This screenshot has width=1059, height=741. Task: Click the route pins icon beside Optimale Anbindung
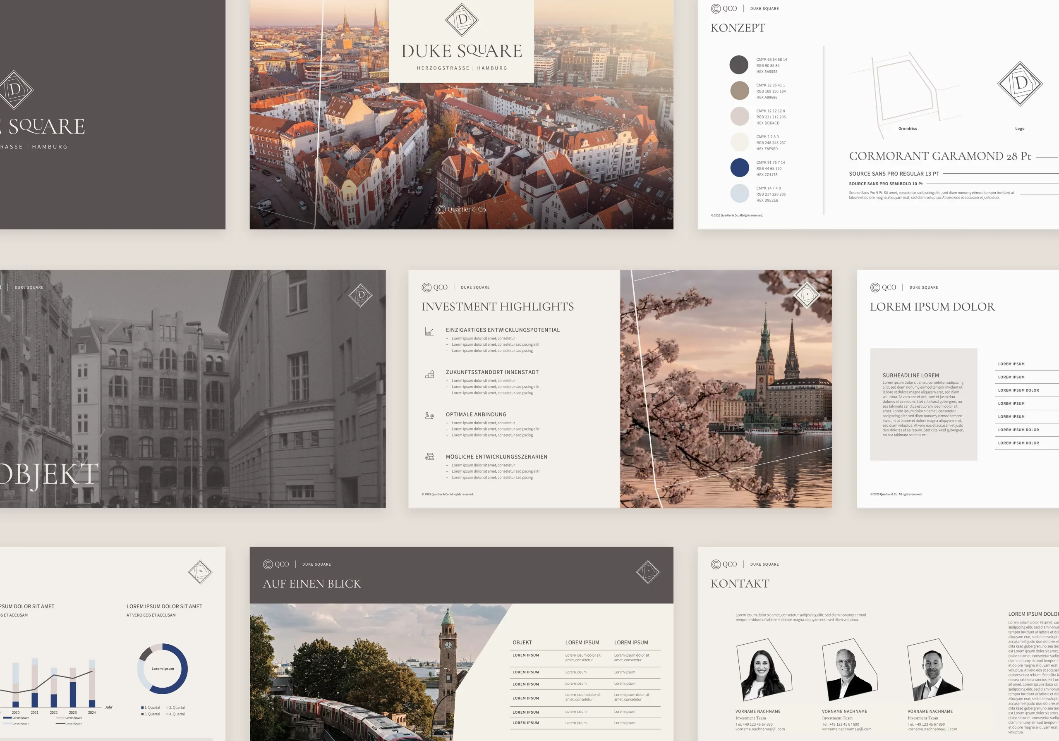click(429, 416)
